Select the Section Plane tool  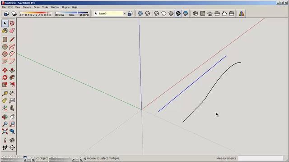pos(12,148)
